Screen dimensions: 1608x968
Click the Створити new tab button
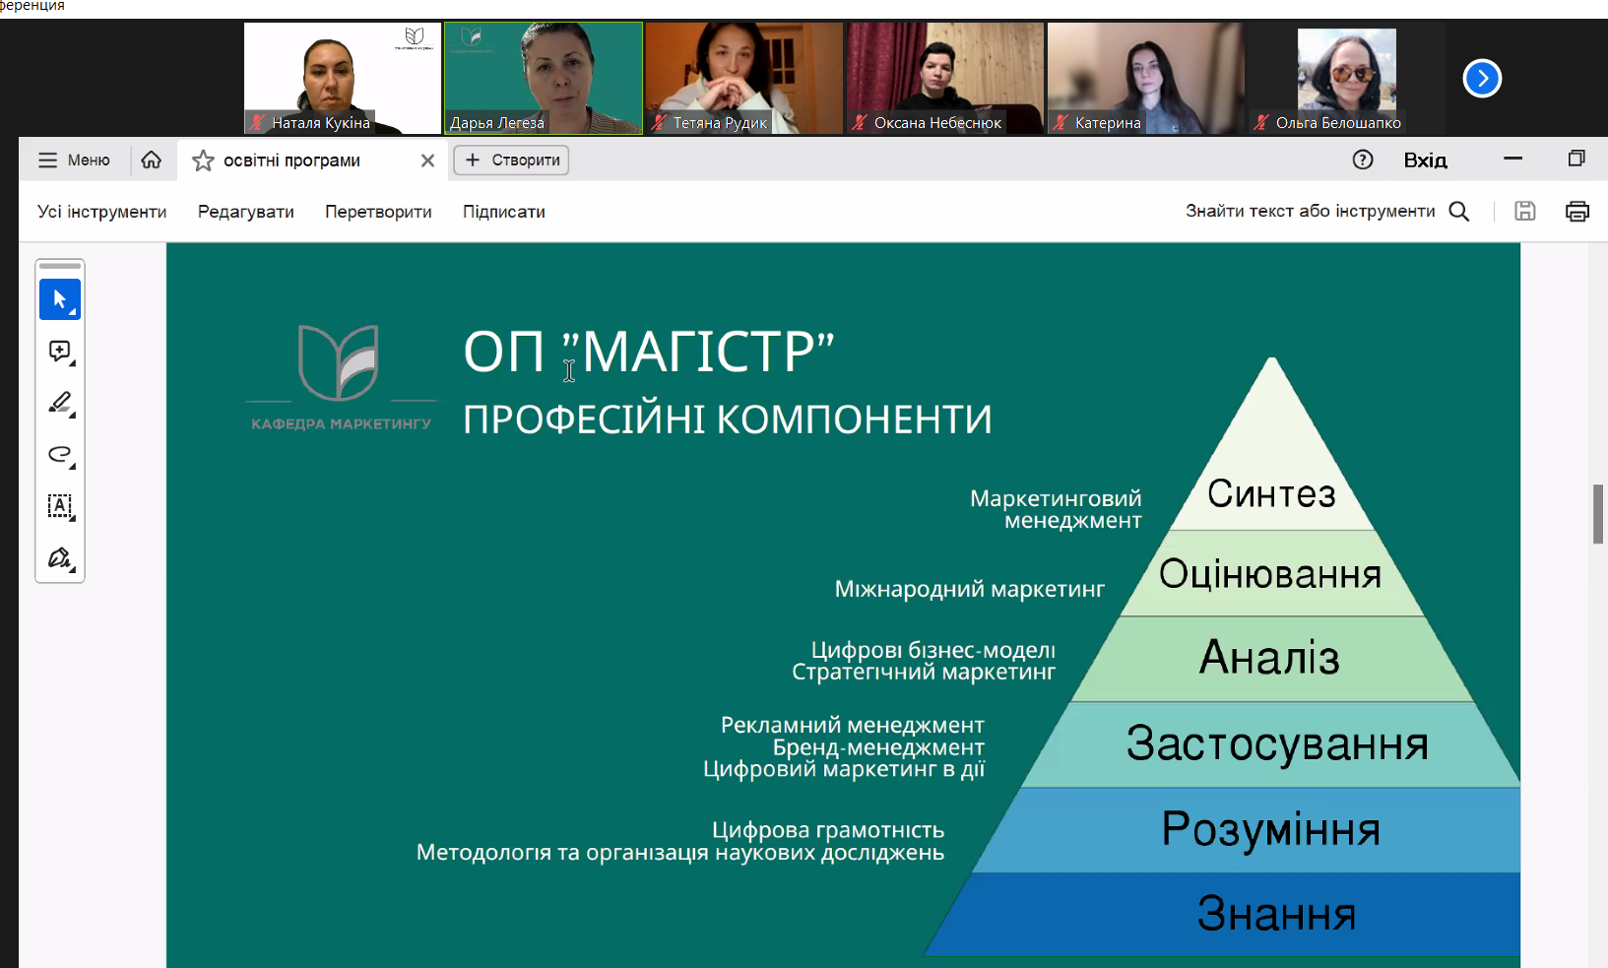511,161
